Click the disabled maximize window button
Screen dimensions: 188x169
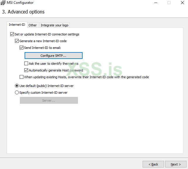click(169, 3)
